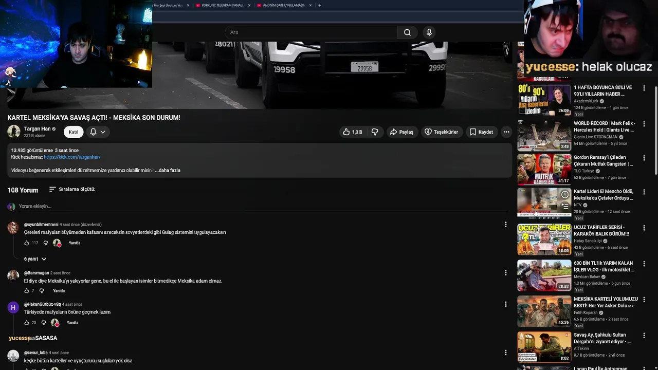This screenshot has height=370, width=658.
Task: Expand description with ...daha fazla
Action: pyautogui.click(x=168, y=170)
